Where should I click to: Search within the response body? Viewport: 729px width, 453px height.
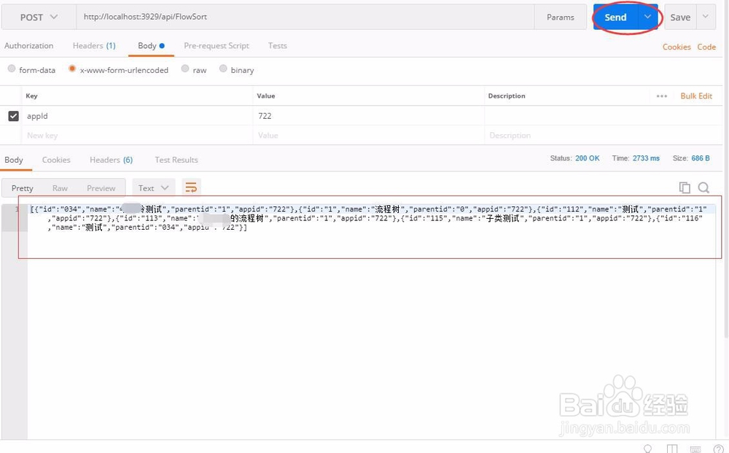point(703,187)
